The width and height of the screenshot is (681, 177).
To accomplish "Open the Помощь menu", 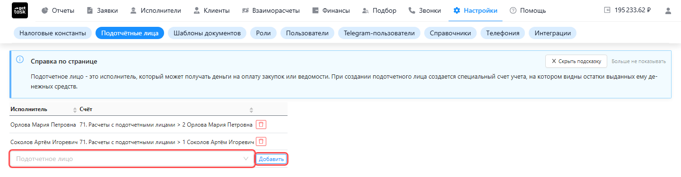I will click(x=527, y=10).
